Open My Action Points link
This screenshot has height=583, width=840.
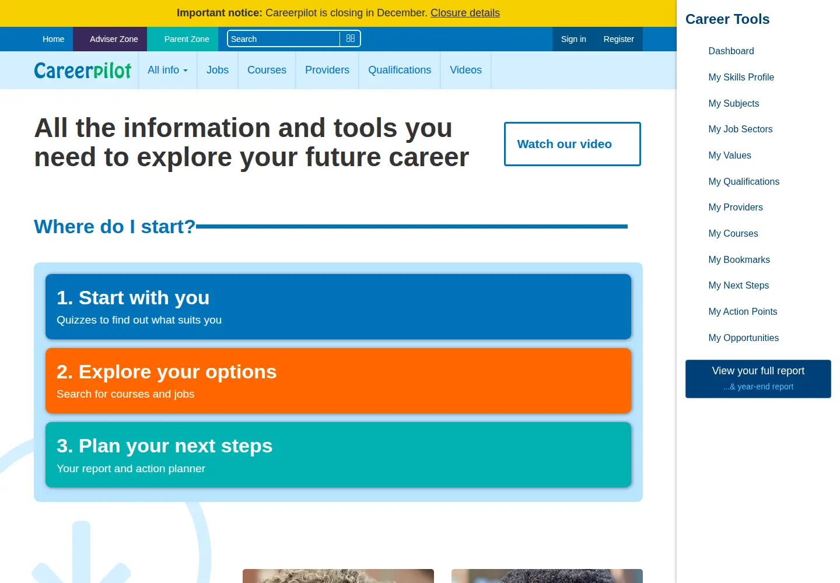tap(743, 311)
